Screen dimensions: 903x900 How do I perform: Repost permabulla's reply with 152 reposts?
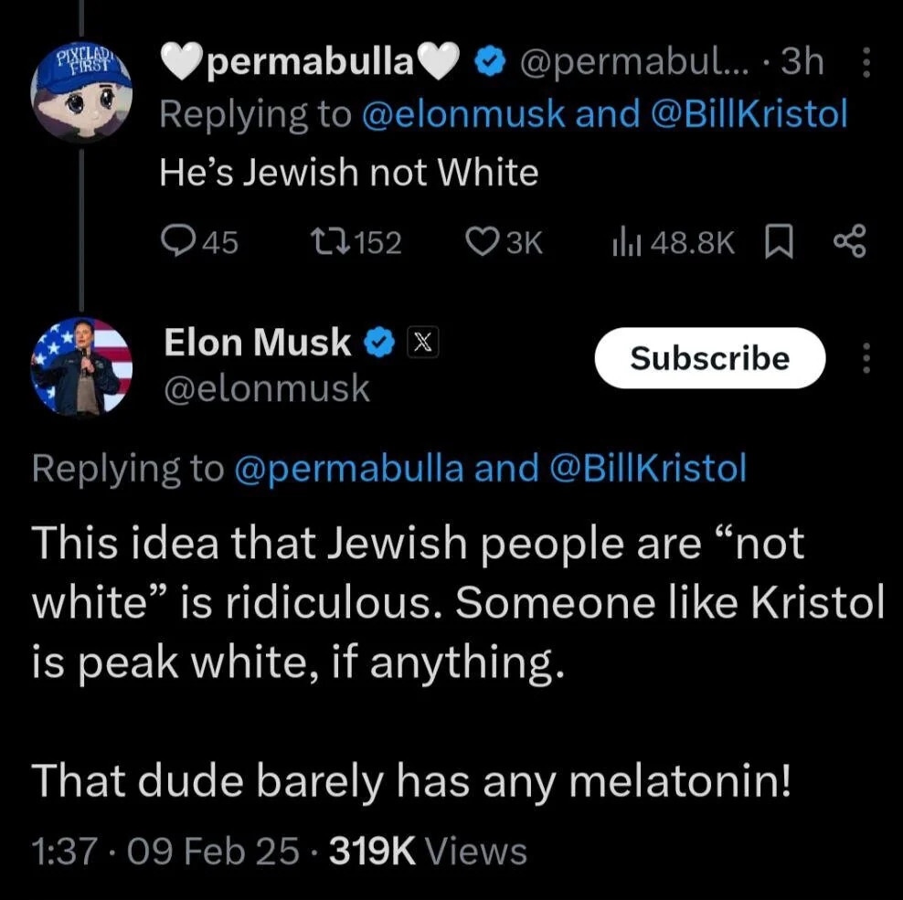click(x=356, y=242)
